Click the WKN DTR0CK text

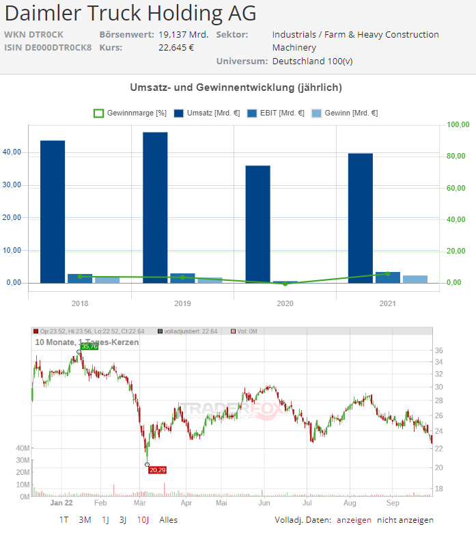click(x=33, y=35)
